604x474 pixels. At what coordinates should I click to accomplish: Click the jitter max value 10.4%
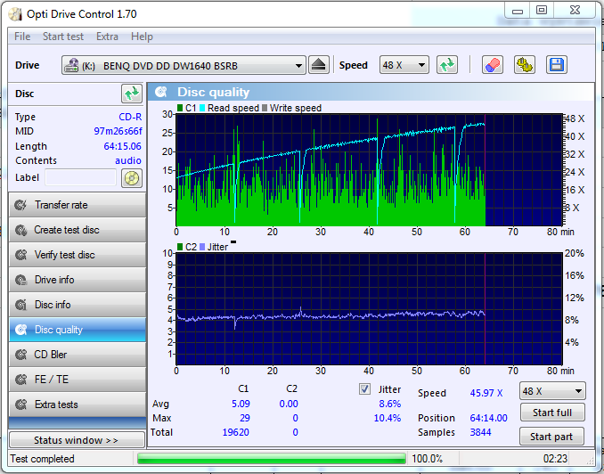pyautogui.click(x=388, y=418)
